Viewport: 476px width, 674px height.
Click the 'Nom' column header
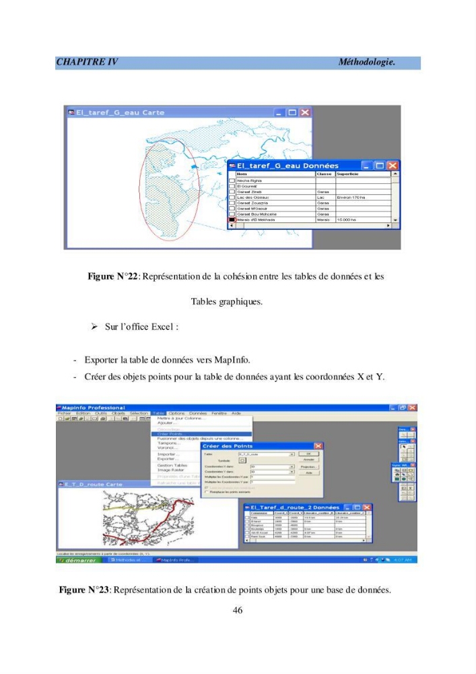[275, 174]
